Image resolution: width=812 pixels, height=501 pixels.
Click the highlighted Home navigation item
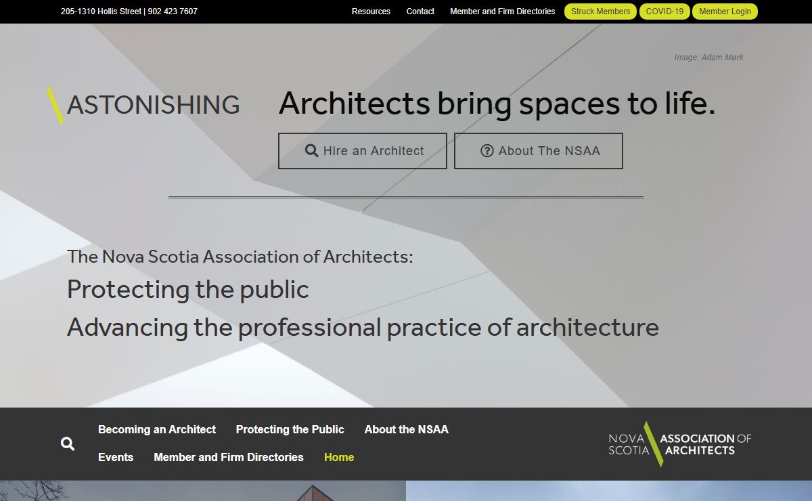point(339,457)
